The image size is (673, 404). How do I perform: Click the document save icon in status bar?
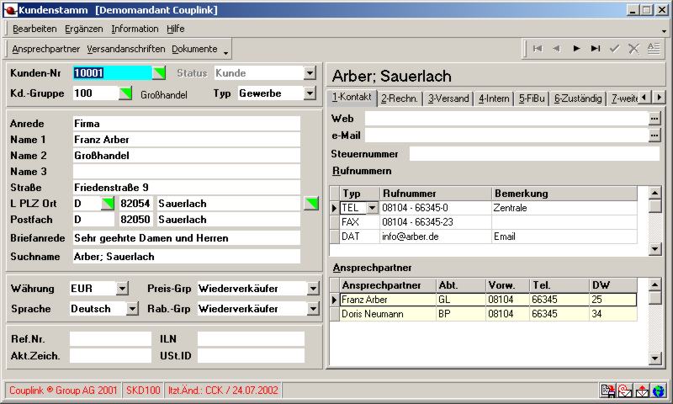pos(607,391)
